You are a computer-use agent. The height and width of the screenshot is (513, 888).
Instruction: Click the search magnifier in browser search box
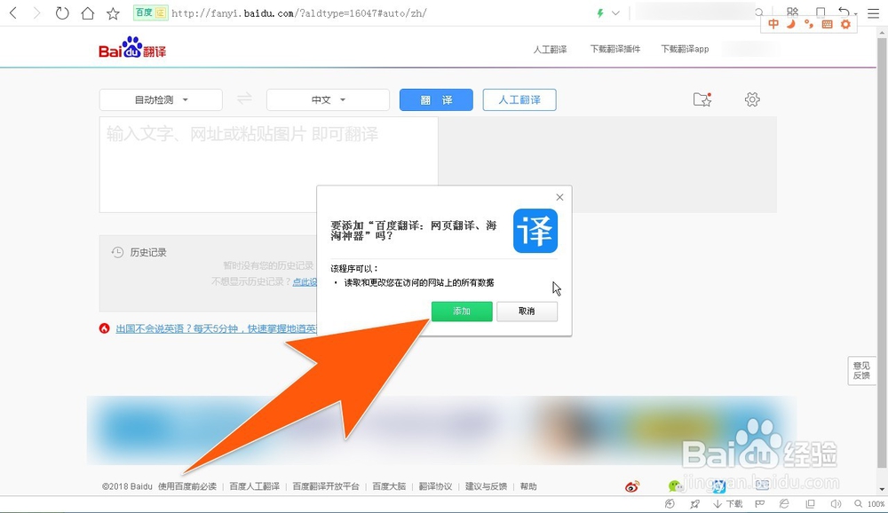tap(759, 12)
